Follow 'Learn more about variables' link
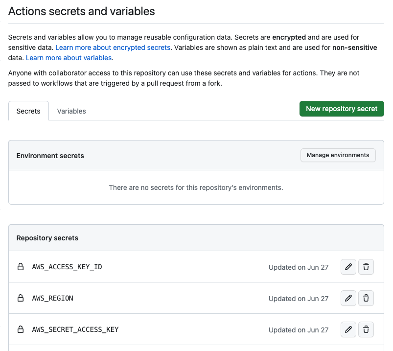 point(69,58)
